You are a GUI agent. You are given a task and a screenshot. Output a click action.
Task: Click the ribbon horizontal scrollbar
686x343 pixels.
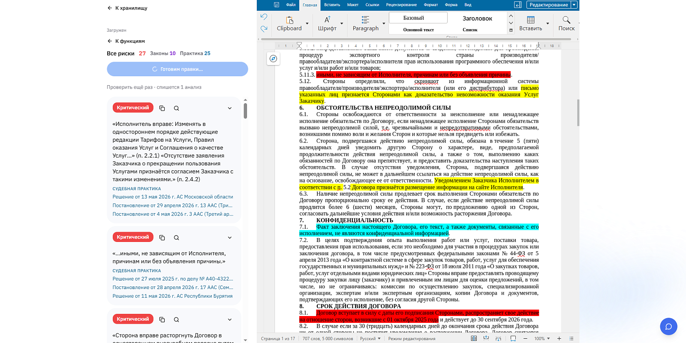coord(416,39)
